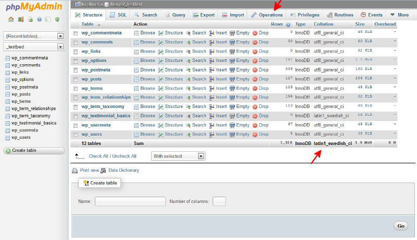Click the Rows help question icon

[288, 25]
